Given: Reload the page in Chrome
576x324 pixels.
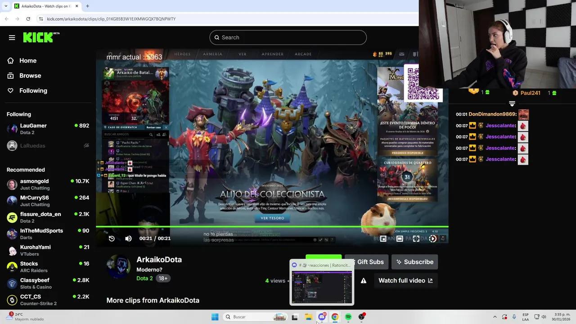Looking at the screenshot, I should point(28,19).
